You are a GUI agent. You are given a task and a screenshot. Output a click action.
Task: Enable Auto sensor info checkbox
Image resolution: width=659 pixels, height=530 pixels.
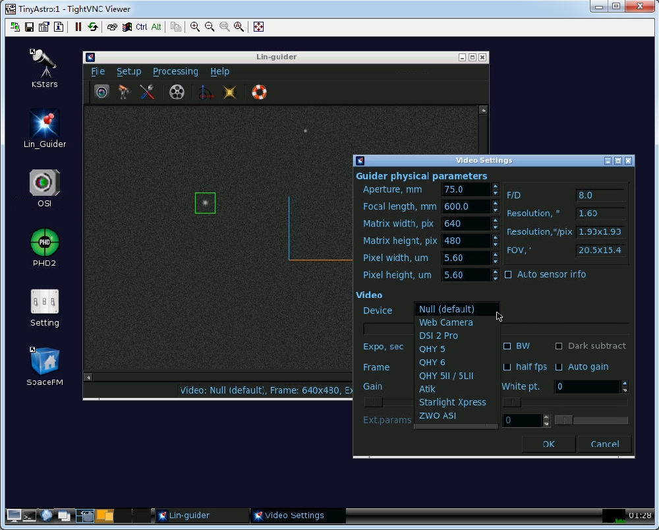point(508,274)
